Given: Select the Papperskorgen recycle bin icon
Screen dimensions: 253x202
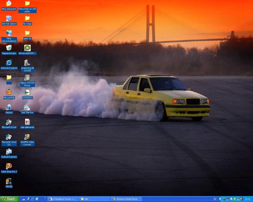Looking at the screenshot, I should [x=9, y=48].
